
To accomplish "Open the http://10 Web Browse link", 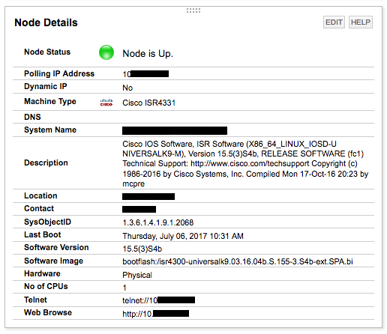I will tap(155, 314).
